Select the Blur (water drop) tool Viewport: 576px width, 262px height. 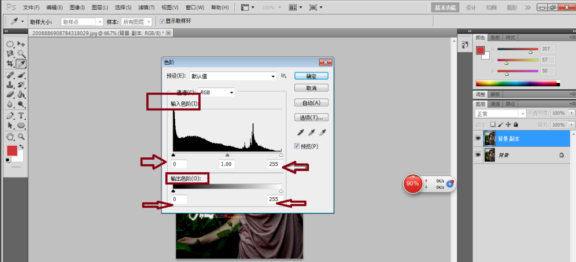point(10,104)
